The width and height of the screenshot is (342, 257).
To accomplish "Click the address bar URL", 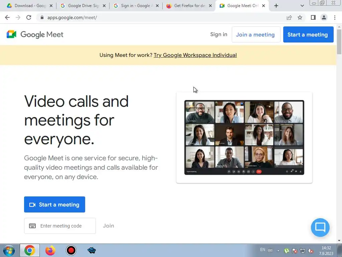I will pyautogui.click(x=72, y=17).
